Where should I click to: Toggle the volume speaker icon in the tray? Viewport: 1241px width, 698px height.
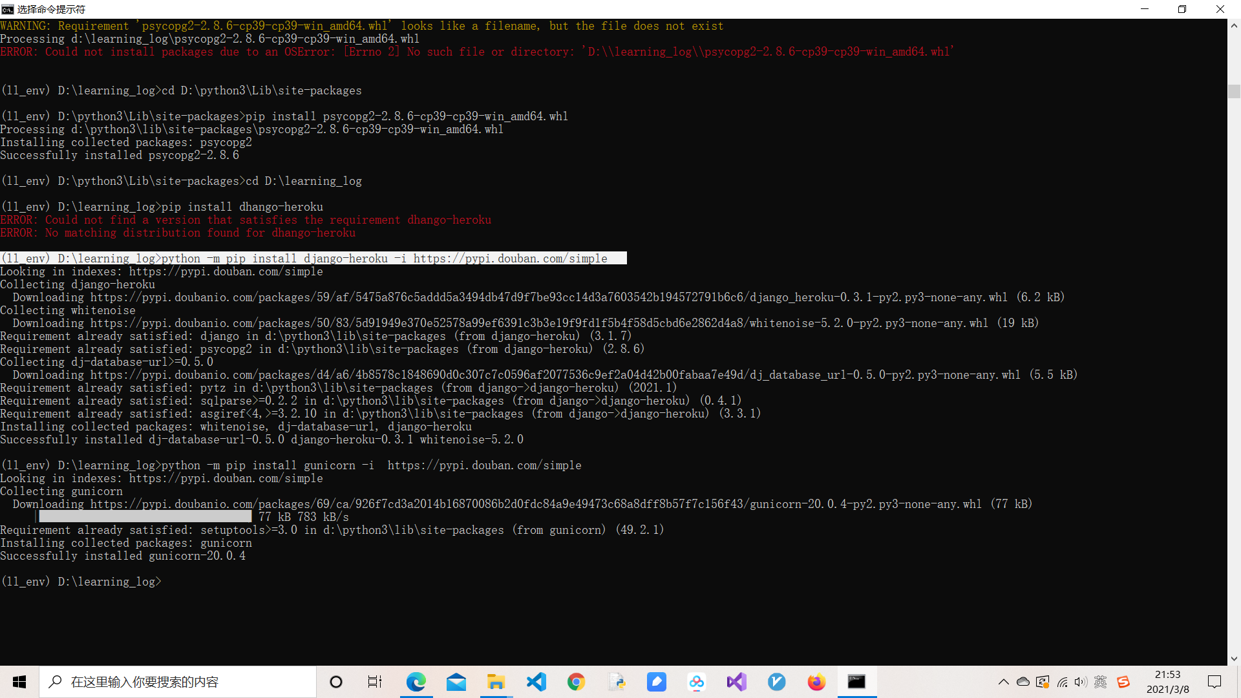1081,682
